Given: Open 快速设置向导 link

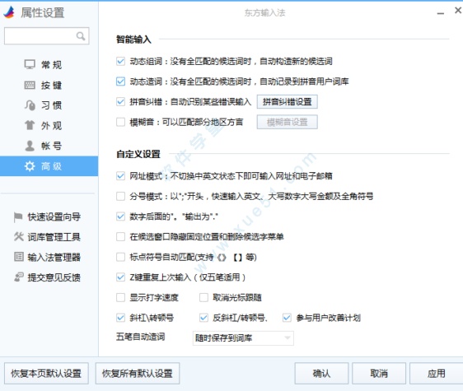Looking at the screenshot, I should (x=54, y=216).
